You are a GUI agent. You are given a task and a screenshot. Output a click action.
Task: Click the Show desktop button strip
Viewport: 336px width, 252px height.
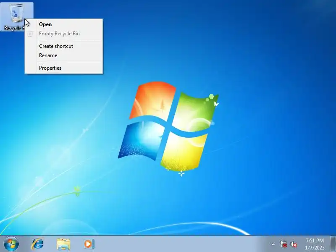pyautogui.click(x=333, y=244)
